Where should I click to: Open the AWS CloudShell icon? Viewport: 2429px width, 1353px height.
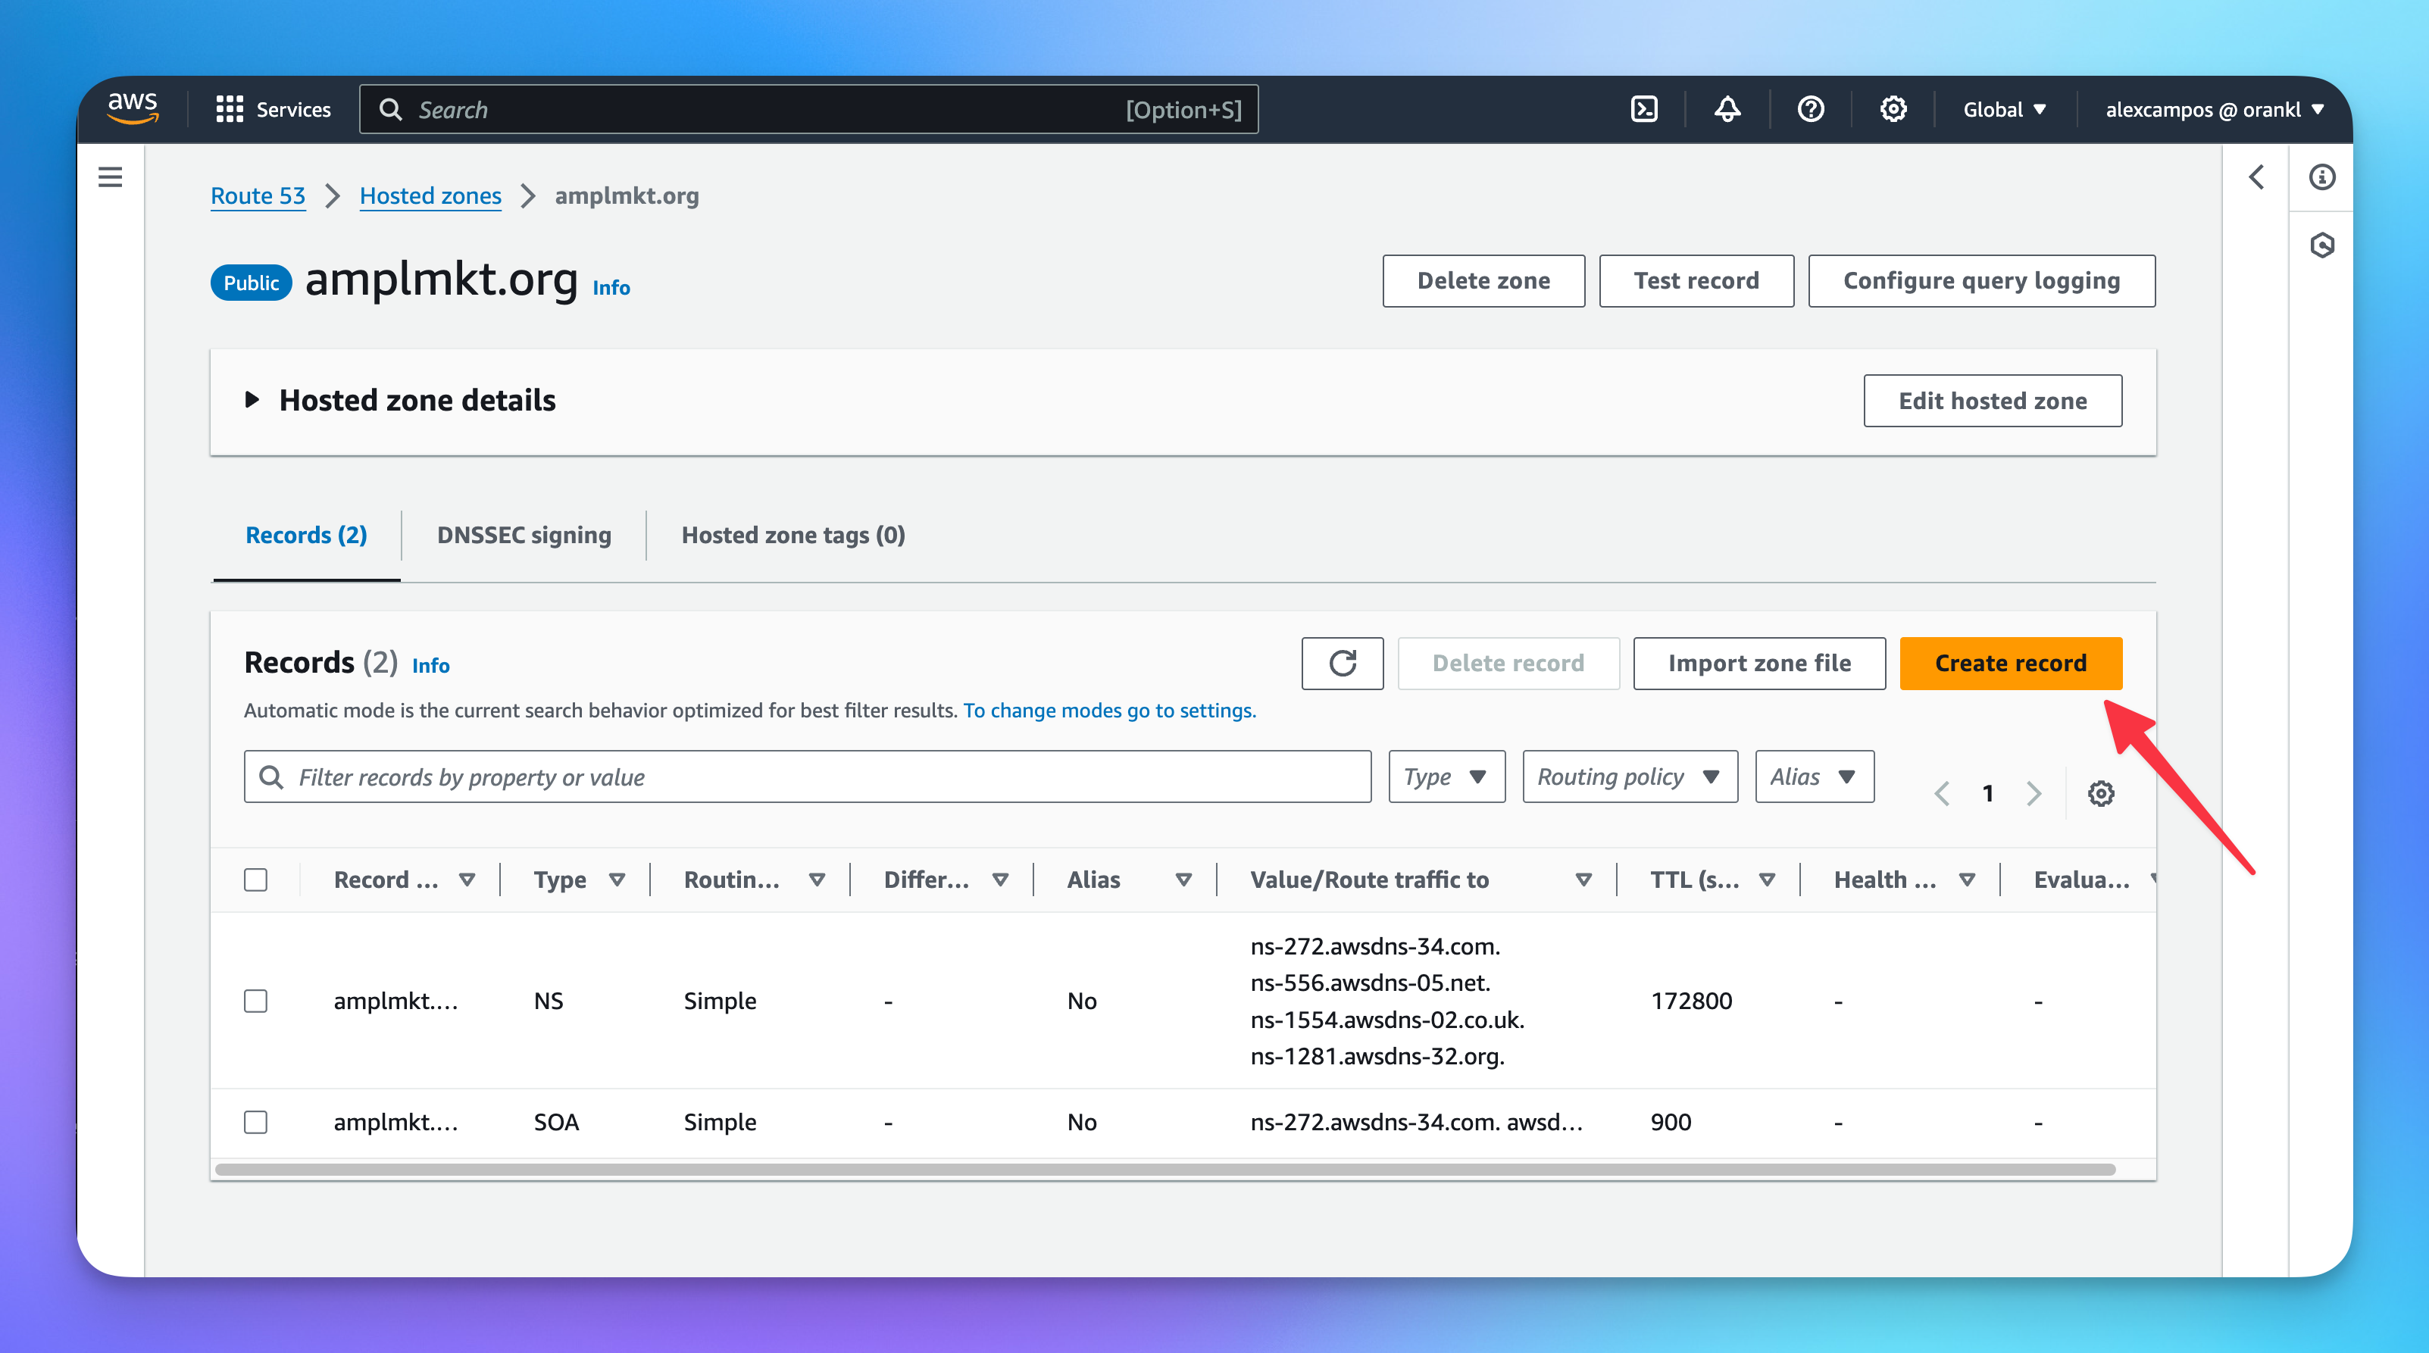pos(1643,109)
